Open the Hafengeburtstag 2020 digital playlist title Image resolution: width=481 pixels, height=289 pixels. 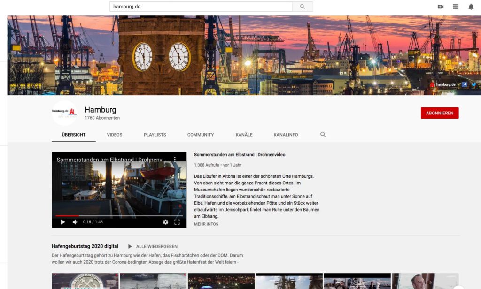(x=85, y=246)
